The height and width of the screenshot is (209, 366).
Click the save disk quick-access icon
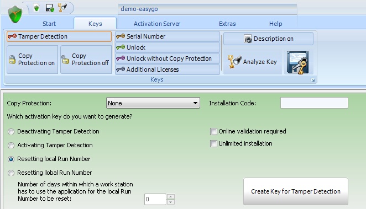(50, 8)
